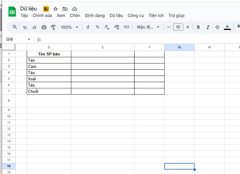Select row 8 header
Screen dimensions: 240x174
9,101
